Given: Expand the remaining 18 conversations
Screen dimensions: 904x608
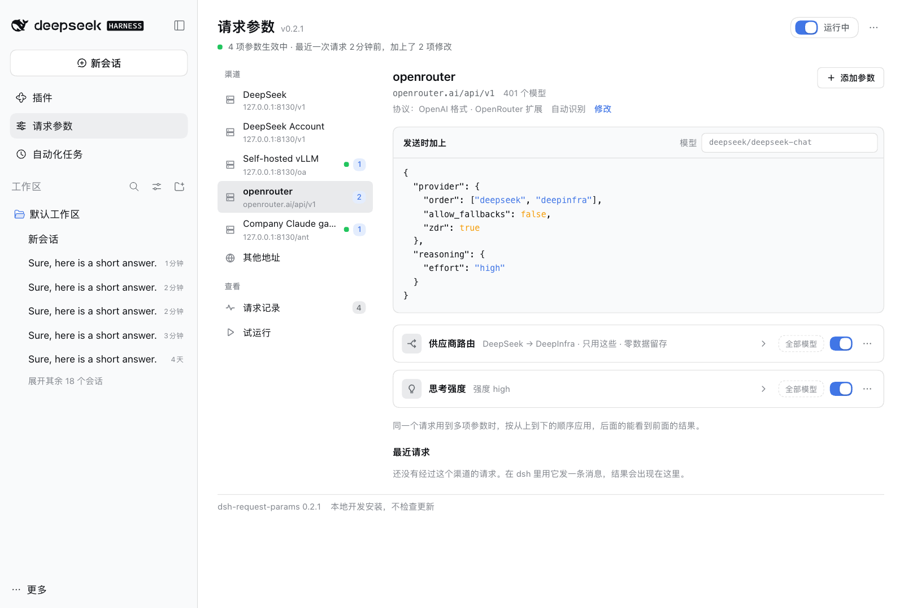Looking at the screenshot, I should [x=66, y=381].
